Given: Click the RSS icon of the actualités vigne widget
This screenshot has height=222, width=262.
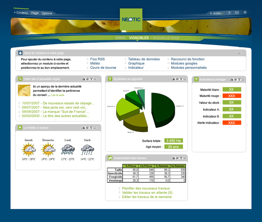Looking at the screenshot, I should click(x=20, y=79).
